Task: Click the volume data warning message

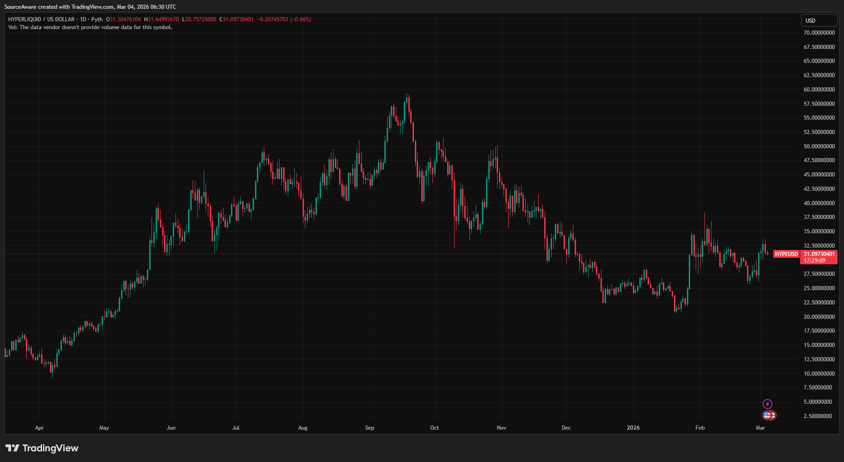Action: (x=90, y=27)
